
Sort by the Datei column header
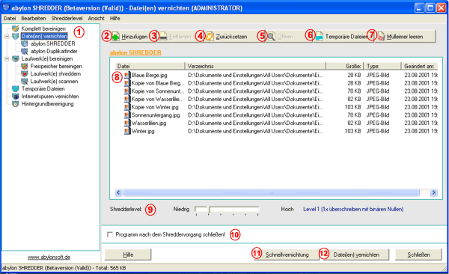coord(150,66)
